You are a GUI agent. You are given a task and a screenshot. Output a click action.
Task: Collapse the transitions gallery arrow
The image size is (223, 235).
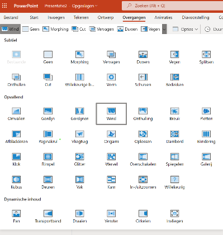(x=164, y=29)
